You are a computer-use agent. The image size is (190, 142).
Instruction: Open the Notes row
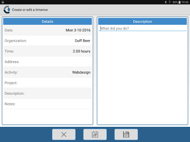point(47,104)
